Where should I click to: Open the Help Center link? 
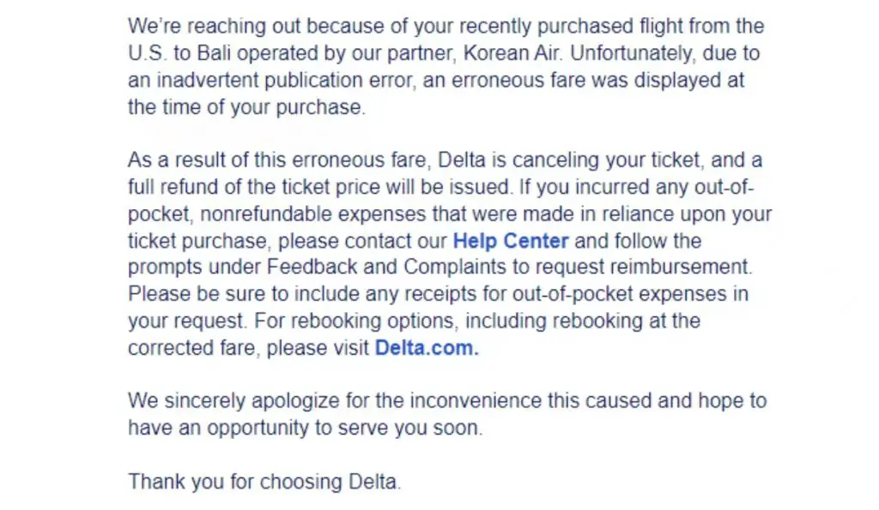(511, 241)
